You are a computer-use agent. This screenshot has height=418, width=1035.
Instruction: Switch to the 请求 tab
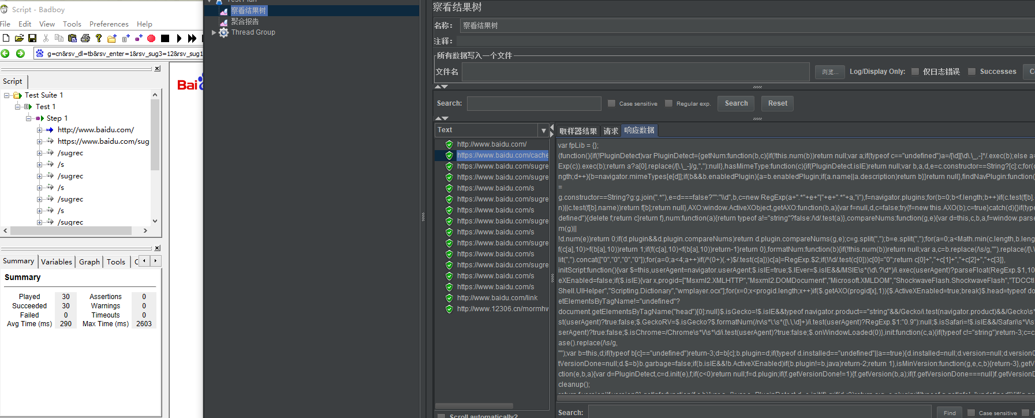(x=611, y=131)
